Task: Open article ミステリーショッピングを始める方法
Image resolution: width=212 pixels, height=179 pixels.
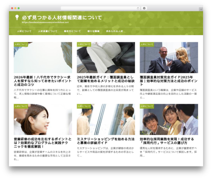Action: [106, 141]
